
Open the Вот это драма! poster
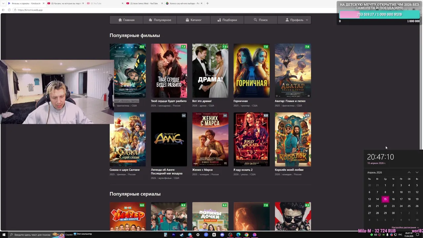[210, 70]
